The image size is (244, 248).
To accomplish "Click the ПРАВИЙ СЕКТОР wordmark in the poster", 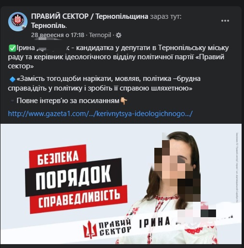I will [x=115, y=227].
